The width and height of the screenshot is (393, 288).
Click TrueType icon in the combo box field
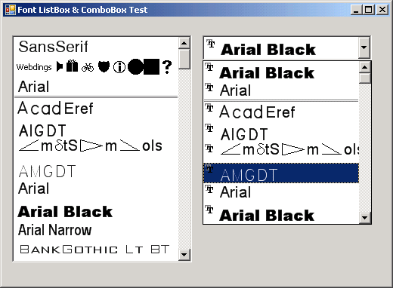[x=211, y=44]
